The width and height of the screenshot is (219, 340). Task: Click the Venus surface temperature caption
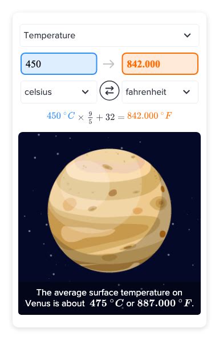(109, 298)
